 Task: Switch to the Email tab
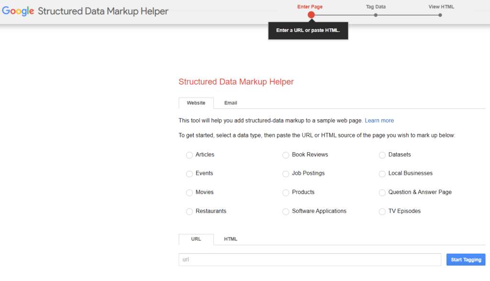[230, 103]
